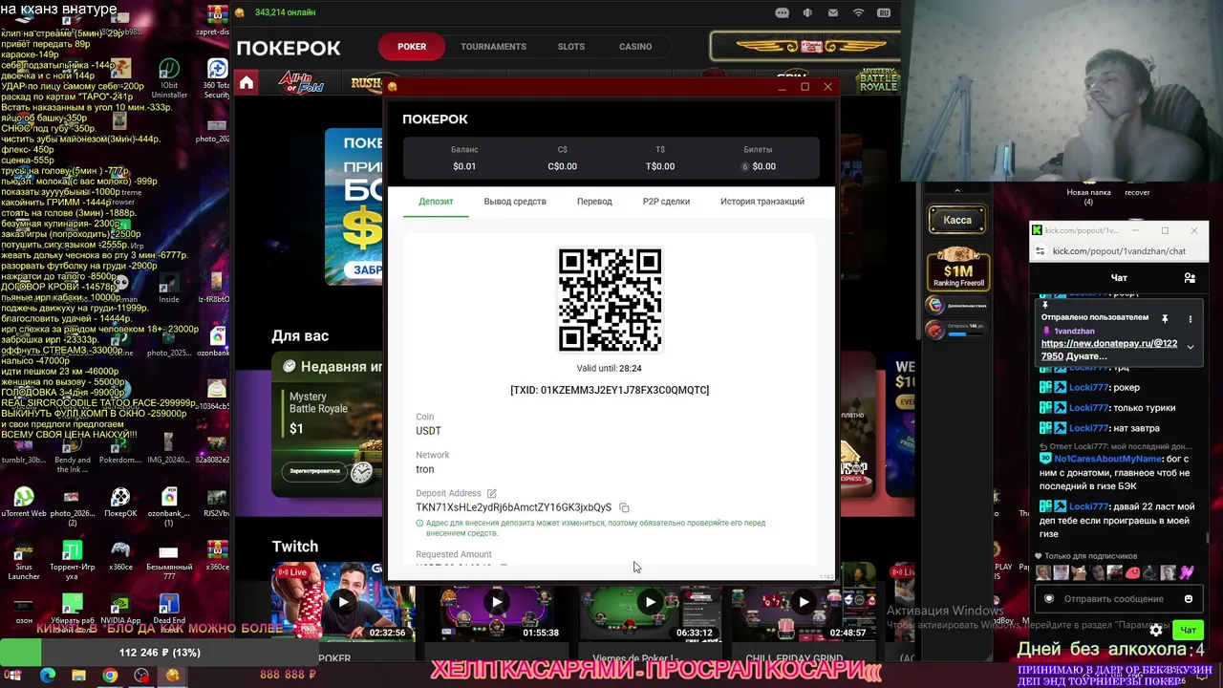Copy the deposit address to clipboard
Screen dimensions: 1223x688
[624, 507]
